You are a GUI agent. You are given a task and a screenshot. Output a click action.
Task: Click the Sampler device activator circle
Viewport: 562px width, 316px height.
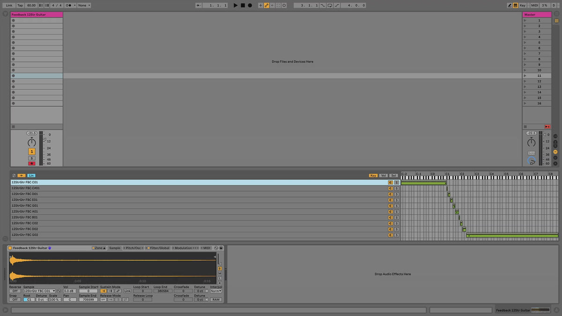pyautogui.click(x=10, y=248)
